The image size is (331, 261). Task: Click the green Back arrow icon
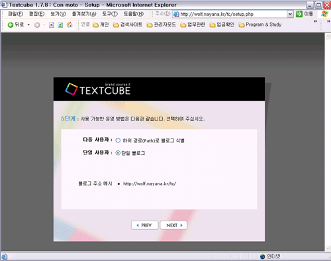10,25
